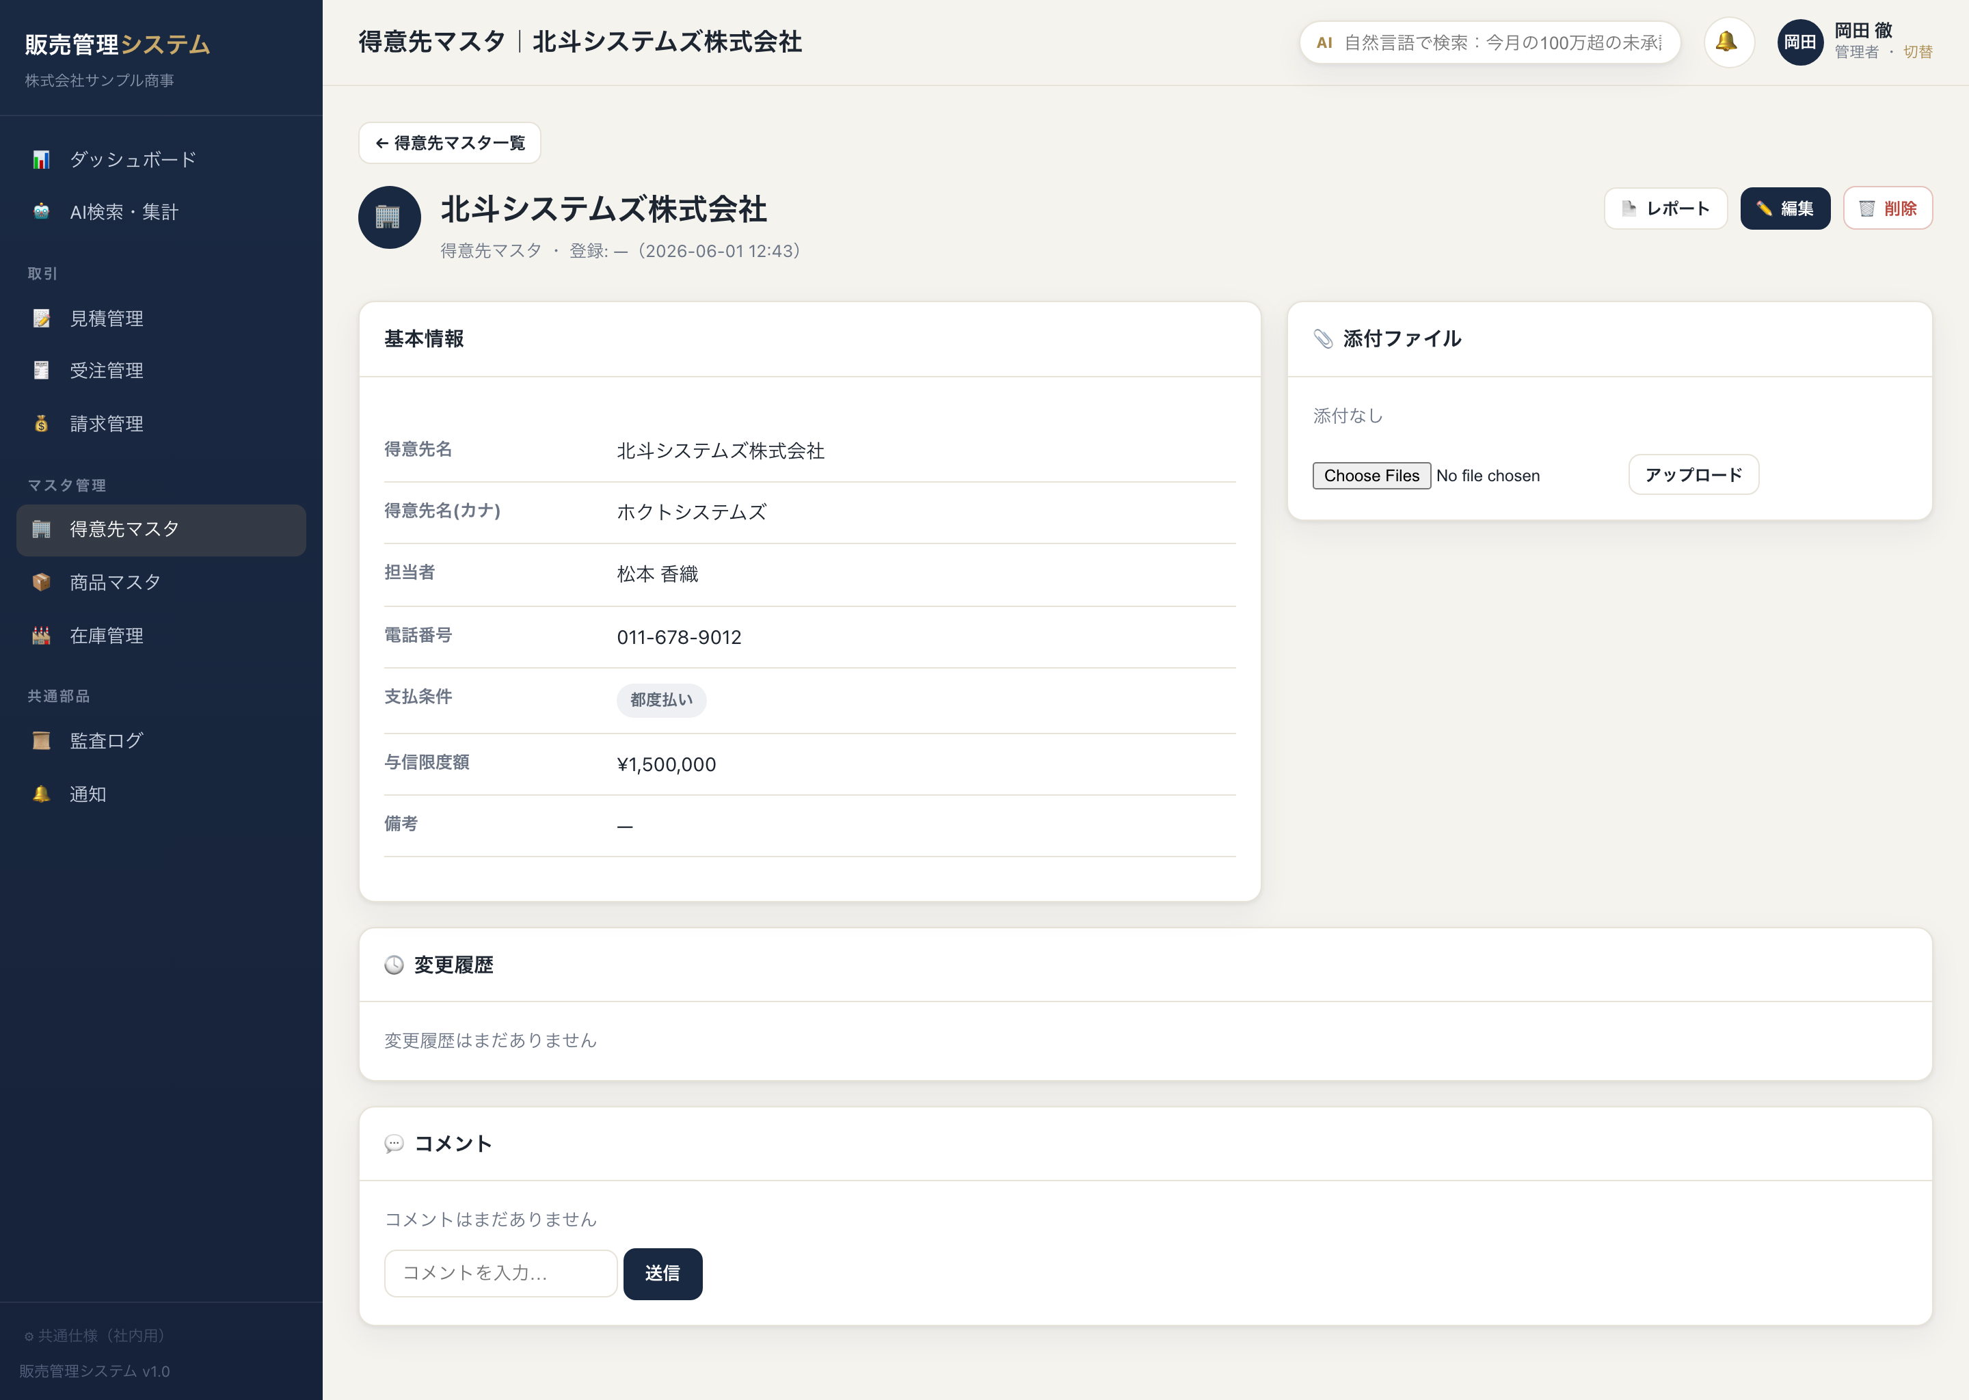This screenshot has width=1969, height=1400.
Task: Click the customer building avatar icon
Action: (x=390, y=217)
